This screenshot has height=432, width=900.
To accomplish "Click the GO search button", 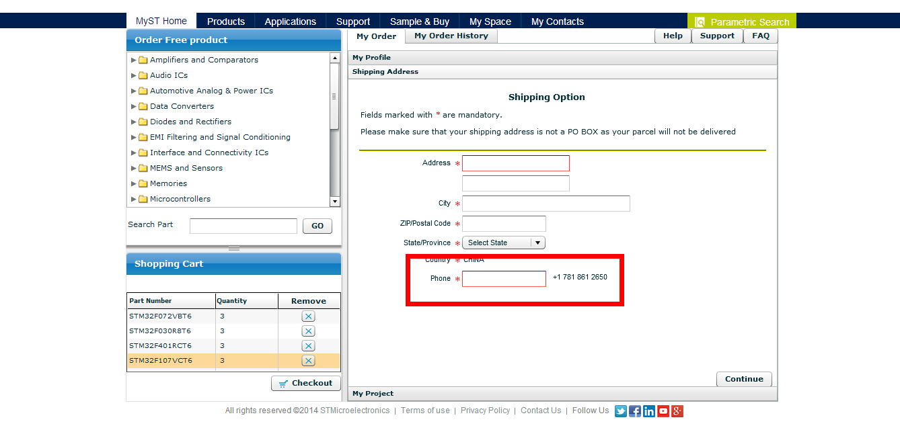I will (x=317, y=226).
